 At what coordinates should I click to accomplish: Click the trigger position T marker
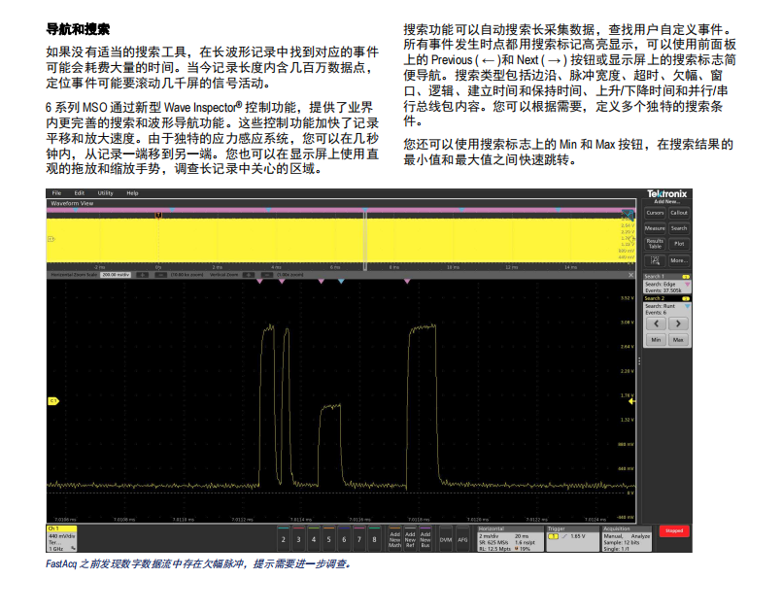(158, 215)
